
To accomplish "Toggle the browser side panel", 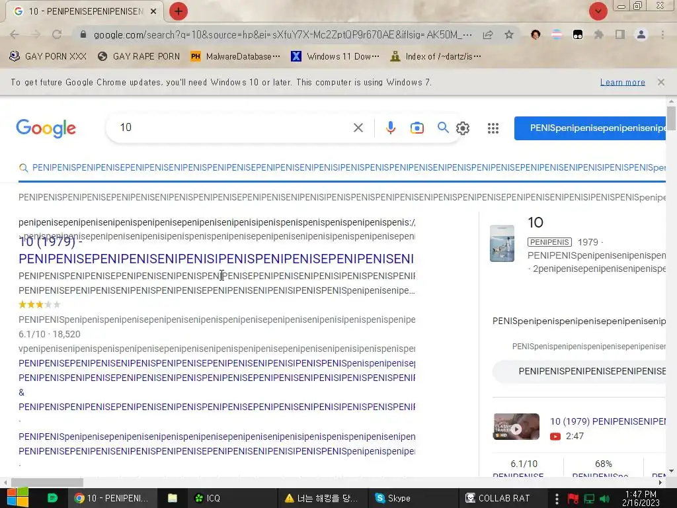I will (620, 34).
